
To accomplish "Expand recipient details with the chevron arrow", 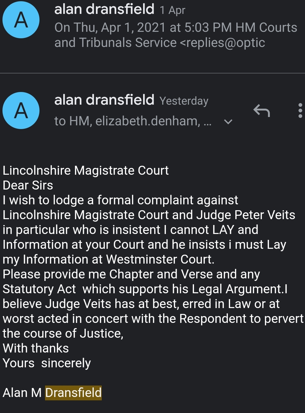I will 228,122.
